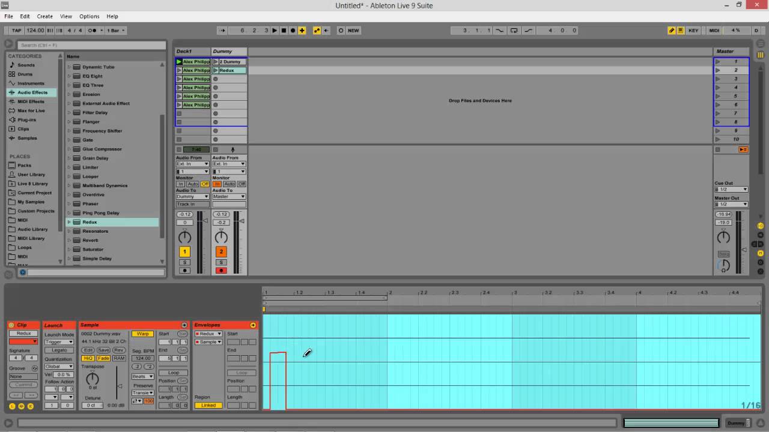Toggle the Automation Arm button
769x432 pixels.
[317, 31]
